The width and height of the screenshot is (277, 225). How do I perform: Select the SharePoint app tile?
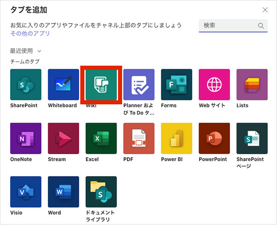click(x=26, y=85)
